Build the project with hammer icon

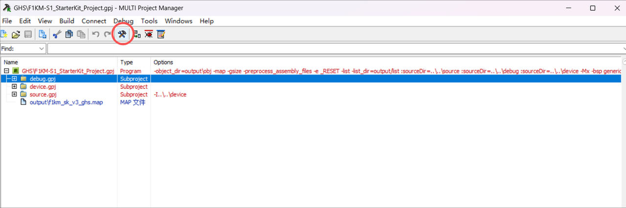pyautogui.click(x=123, y=34)
